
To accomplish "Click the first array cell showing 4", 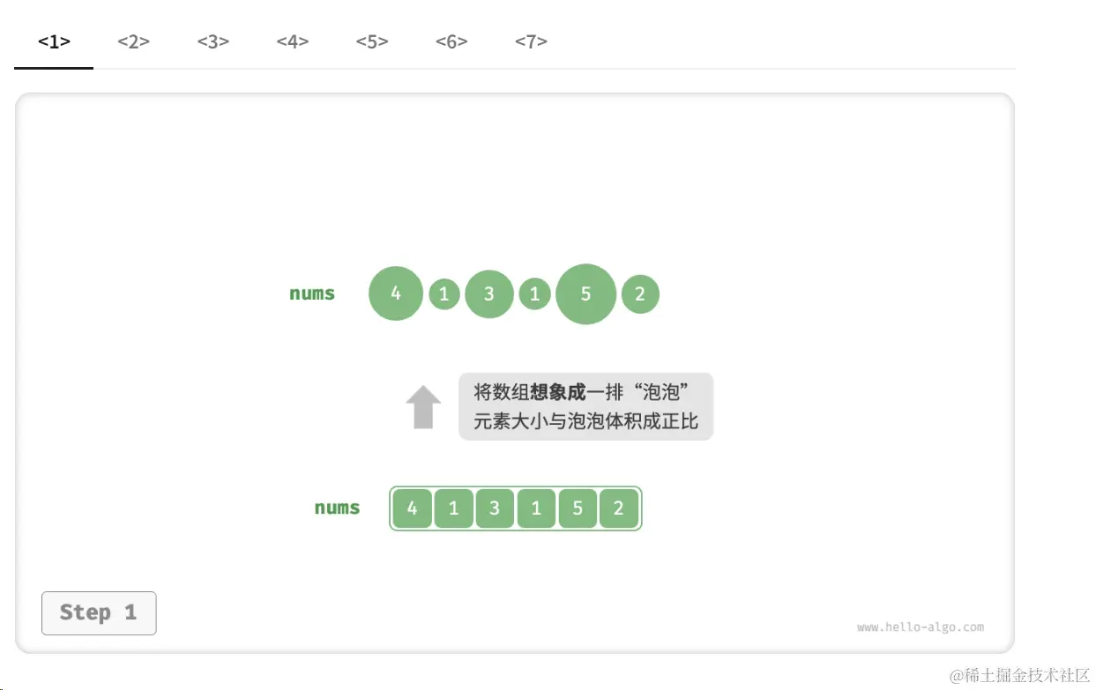I will (412, 508).
